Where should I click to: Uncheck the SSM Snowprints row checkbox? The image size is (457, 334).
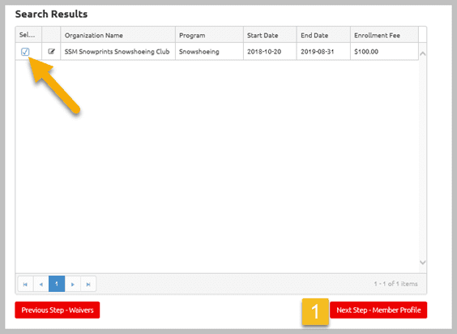tap(25, 52)
